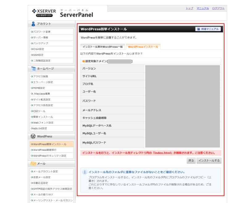Open Cron設定 menu item
247x203 pixels.
52,49
